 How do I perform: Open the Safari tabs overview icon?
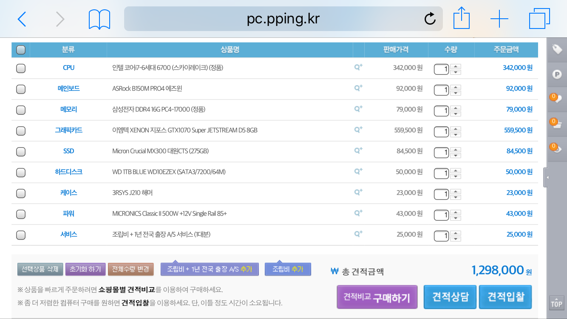(539, 19)
